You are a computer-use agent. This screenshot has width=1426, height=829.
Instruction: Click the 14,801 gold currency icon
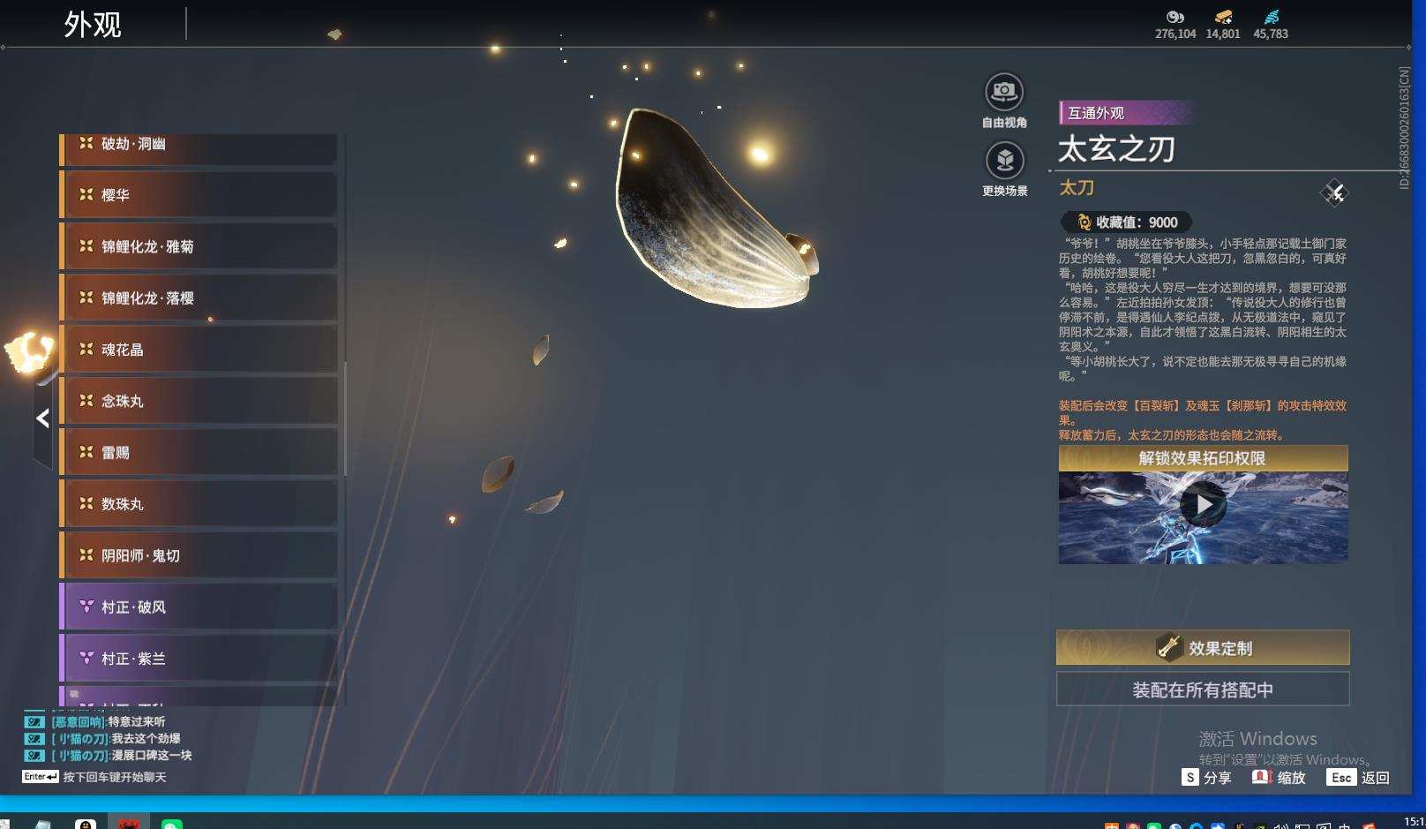[x=1223, y=17]
